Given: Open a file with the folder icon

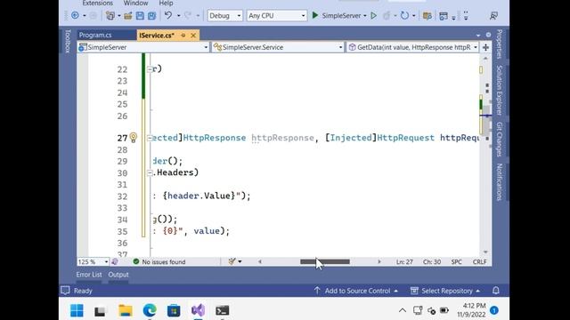Looking at the screenshot, I should 127,16.
